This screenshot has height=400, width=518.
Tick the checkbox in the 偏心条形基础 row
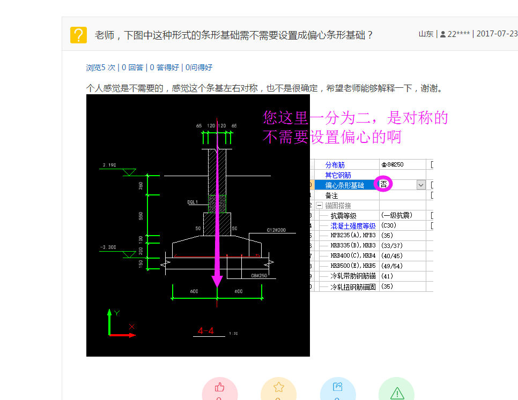click(432, 185)
